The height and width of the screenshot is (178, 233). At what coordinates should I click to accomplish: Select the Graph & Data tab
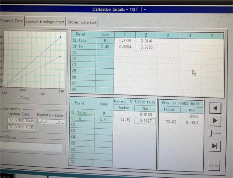pyautogui.click(x=11, y=21)
